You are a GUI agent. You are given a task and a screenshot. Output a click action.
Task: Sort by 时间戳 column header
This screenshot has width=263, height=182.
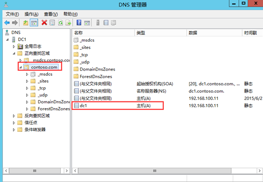click(x=253, y=33)
